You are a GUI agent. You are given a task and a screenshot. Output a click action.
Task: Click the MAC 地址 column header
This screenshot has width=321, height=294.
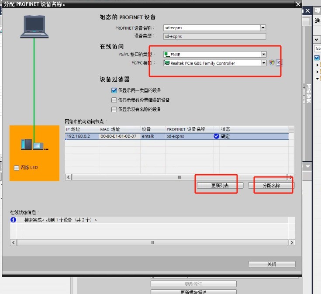(x=110, y=129)
